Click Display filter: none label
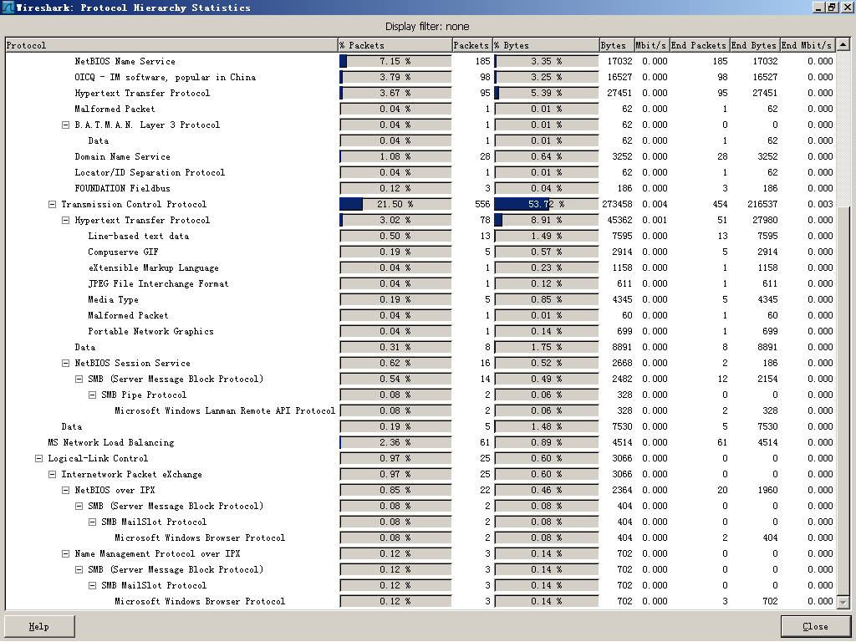 tap(427, 26)
